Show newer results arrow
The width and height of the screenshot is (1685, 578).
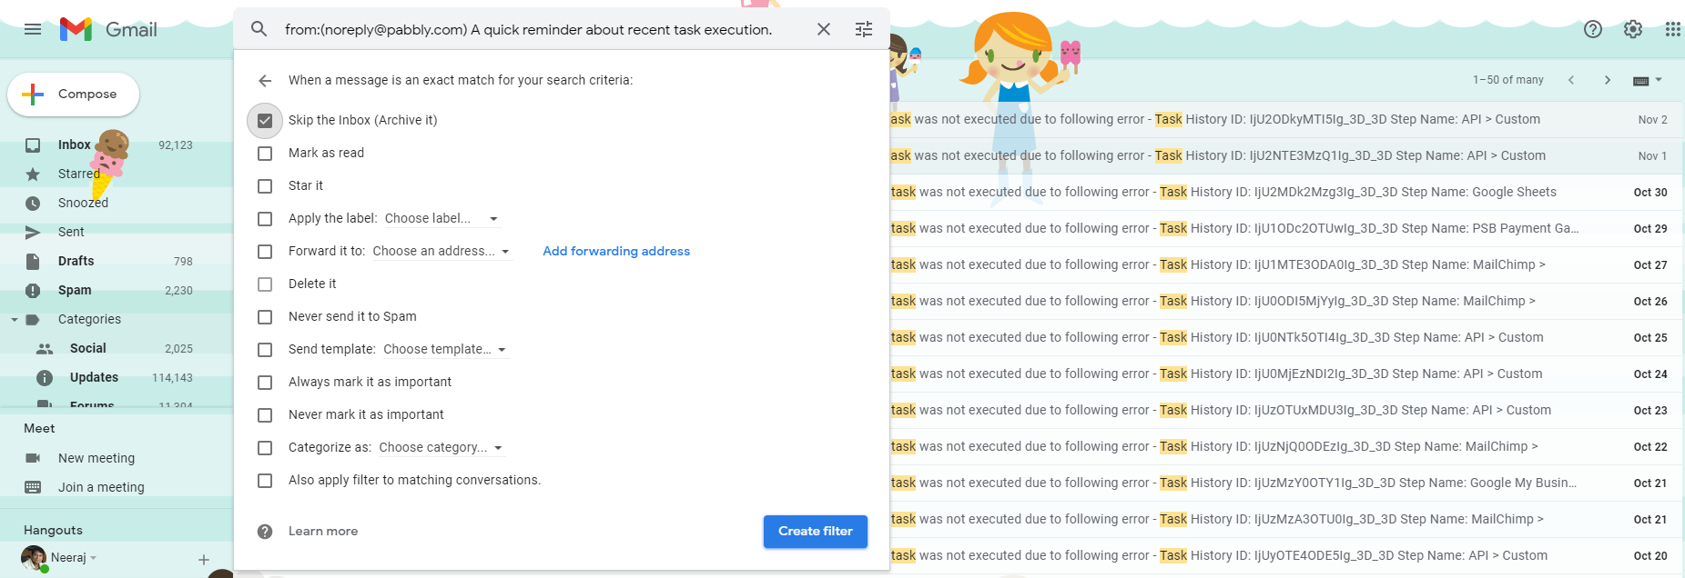[x=1571, y=80]
